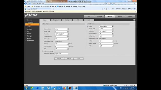Click the blue sail-shaped taskbar icon
This screenshot has width=161, height=90.
coord(37,88)
